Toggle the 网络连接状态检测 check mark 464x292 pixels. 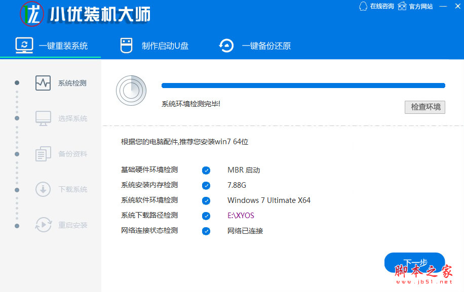point(206,231)
